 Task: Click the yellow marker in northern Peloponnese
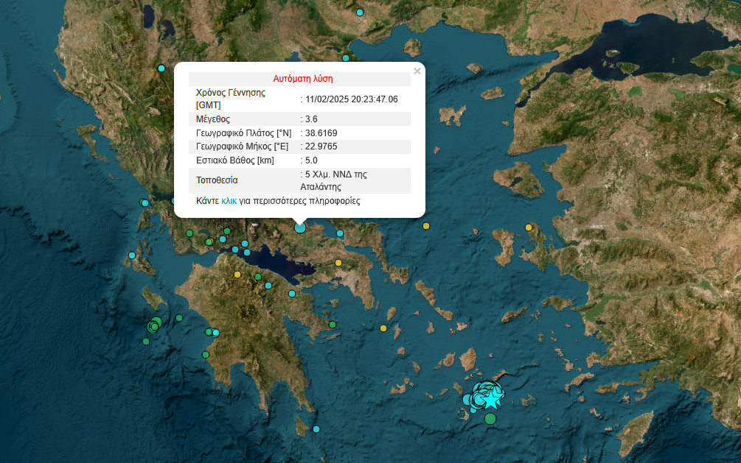pos(237,275)
